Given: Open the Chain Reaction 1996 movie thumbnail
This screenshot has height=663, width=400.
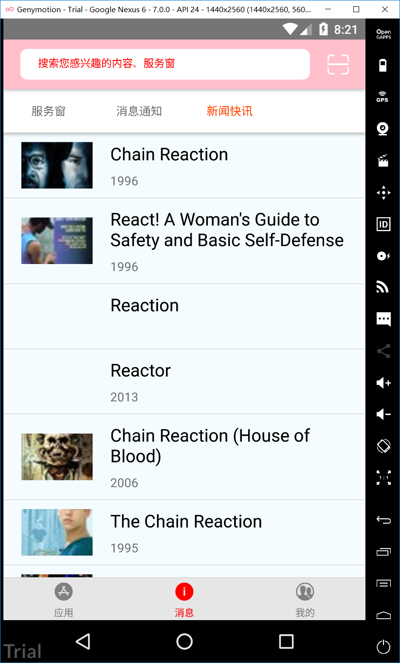Looking at the screenshot, I should tap(57, 165).
